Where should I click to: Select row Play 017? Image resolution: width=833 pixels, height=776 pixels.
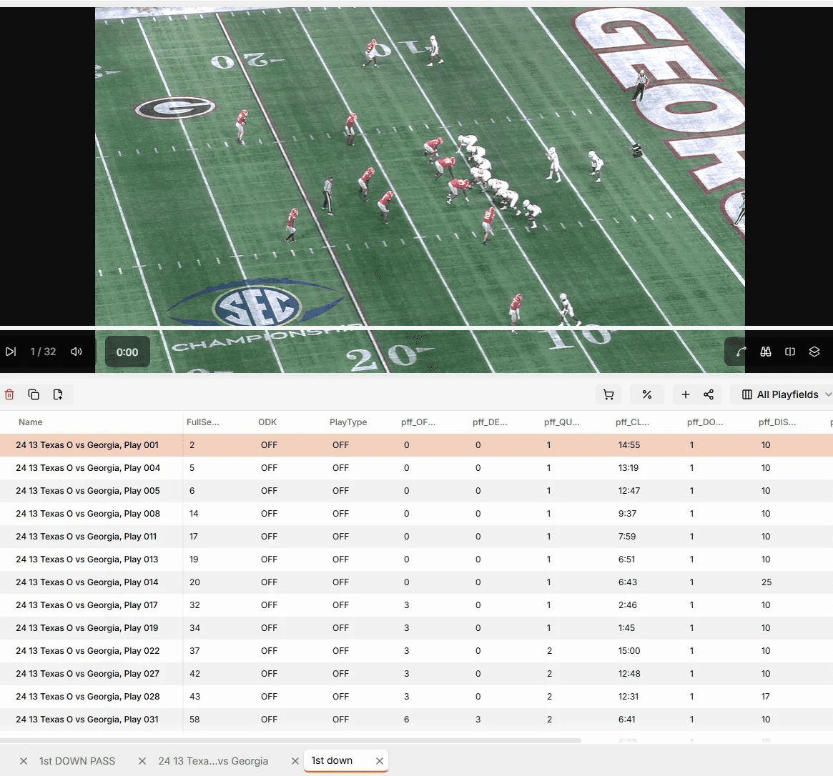416,605
